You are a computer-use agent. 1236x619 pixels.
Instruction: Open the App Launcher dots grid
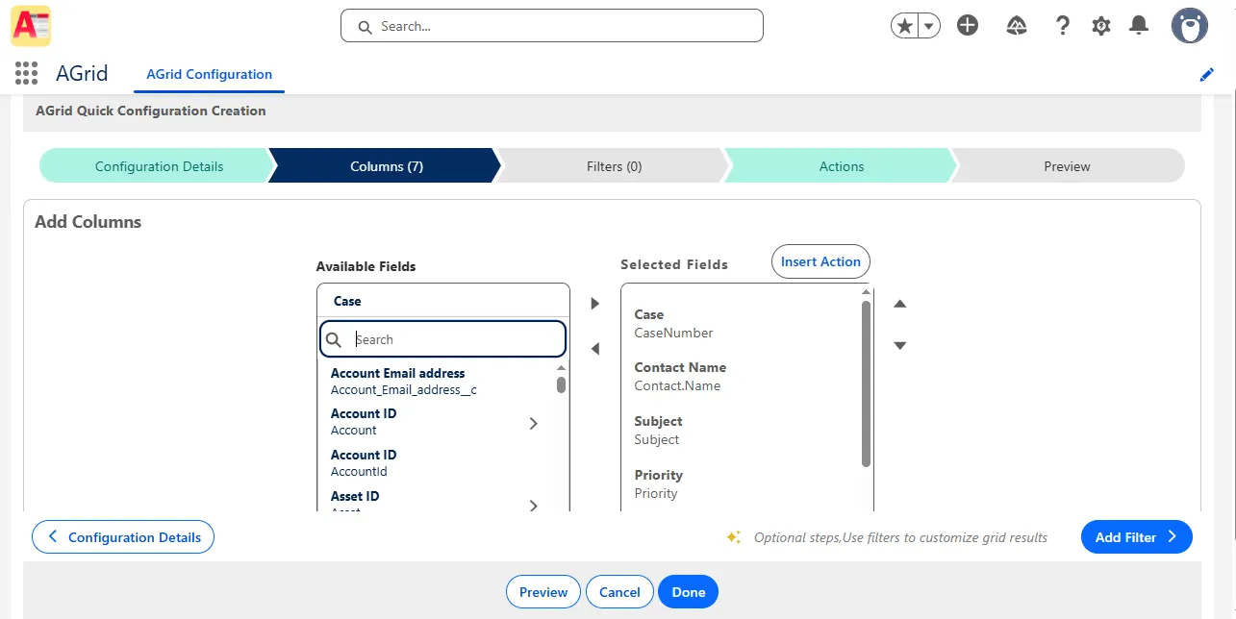[27, 73]
